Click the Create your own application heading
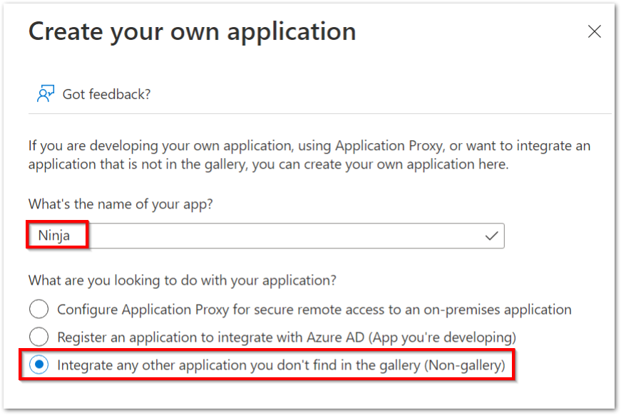621x415 pixels. [191, 31]
